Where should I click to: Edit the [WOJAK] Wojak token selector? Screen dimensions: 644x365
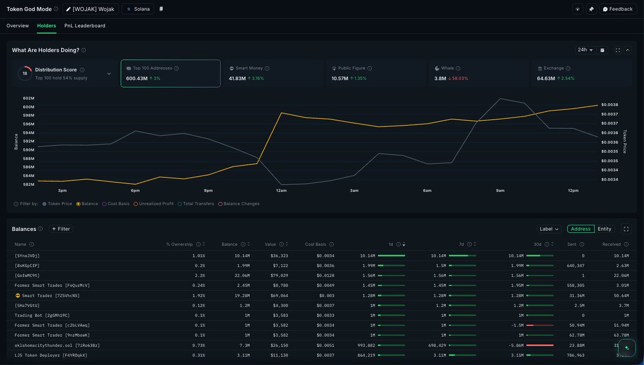point(91,9)
